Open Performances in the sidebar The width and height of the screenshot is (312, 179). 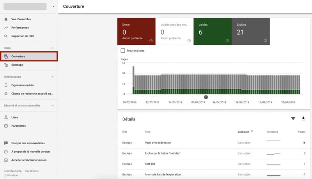[x=20, y=28]
